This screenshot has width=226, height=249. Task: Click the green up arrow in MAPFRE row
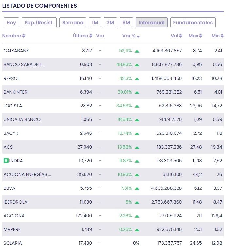(137, 230)
